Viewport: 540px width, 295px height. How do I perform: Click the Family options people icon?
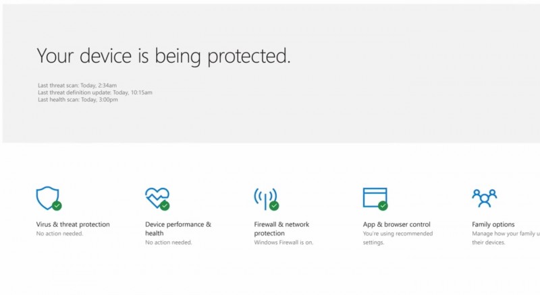pos(484,198)
